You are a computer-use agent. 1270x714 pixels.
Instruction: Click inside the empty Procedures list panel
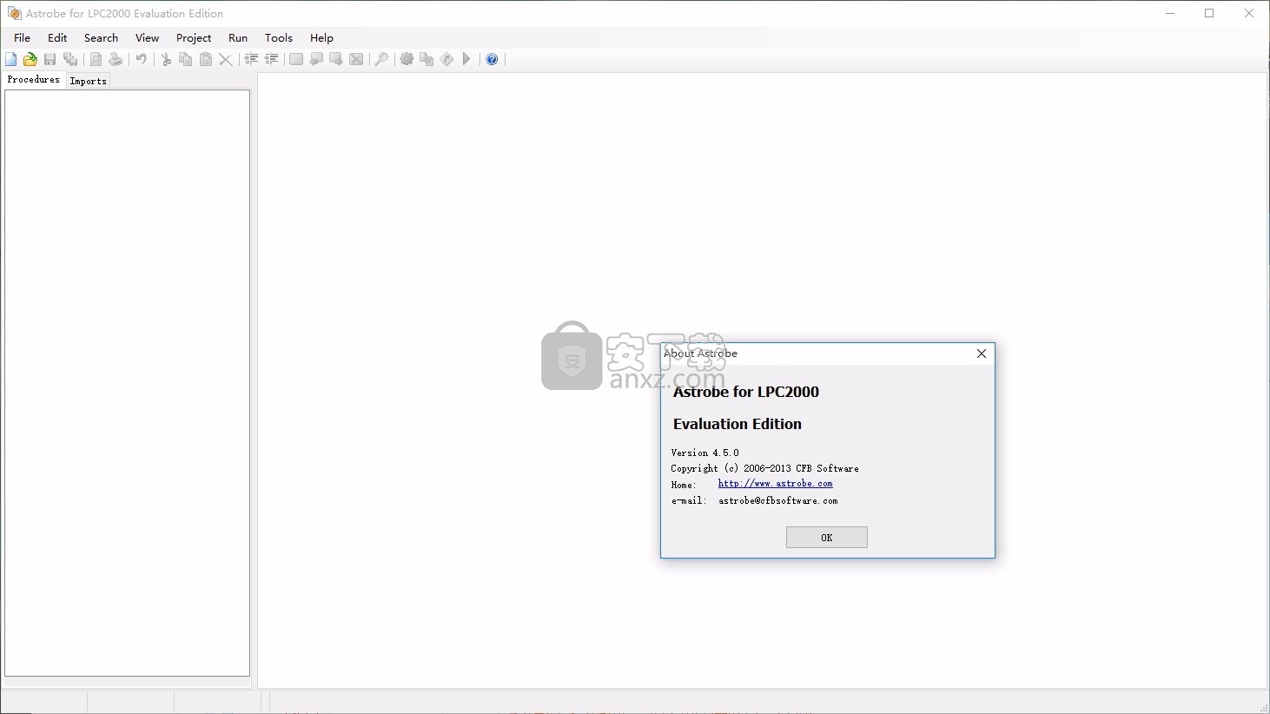tap(127, 382)
